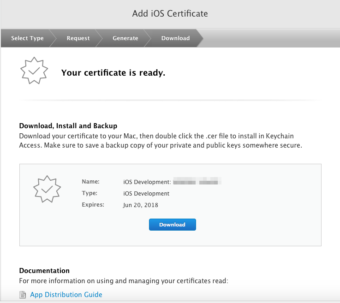Click the Expires label in certificate details
Screen dimensions: 340x303
pos(93,205)
